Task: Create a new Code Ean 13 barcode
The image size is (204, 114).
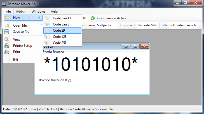Action: (x=62, y=18)
